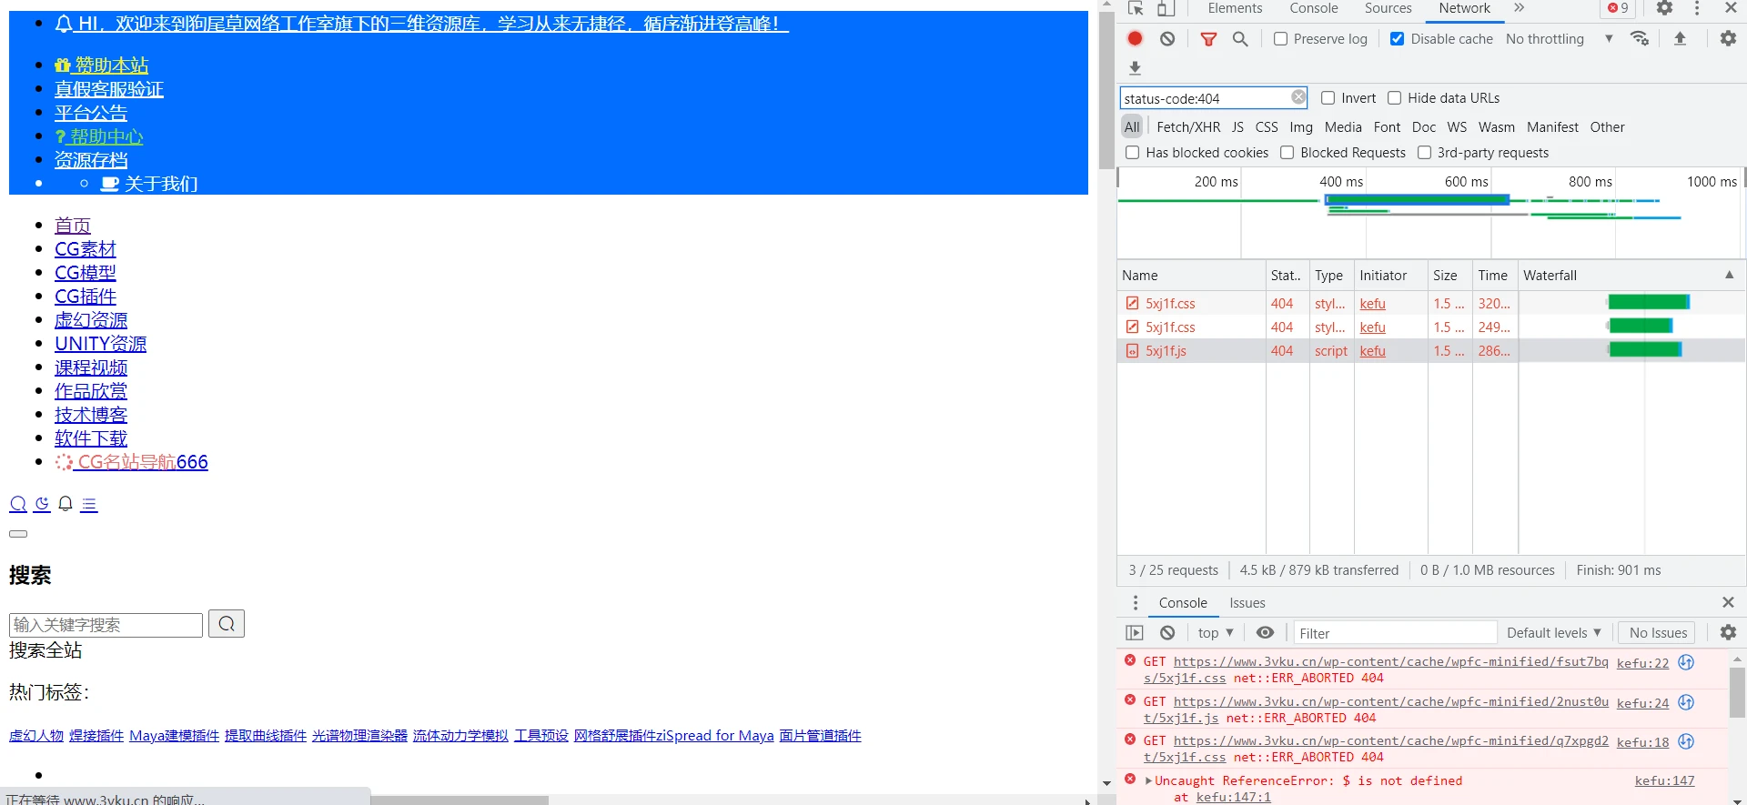Click the 输入关键字搜索 search input field
Viewport: 1747px width, 805px height.
(x=106, y=625)
